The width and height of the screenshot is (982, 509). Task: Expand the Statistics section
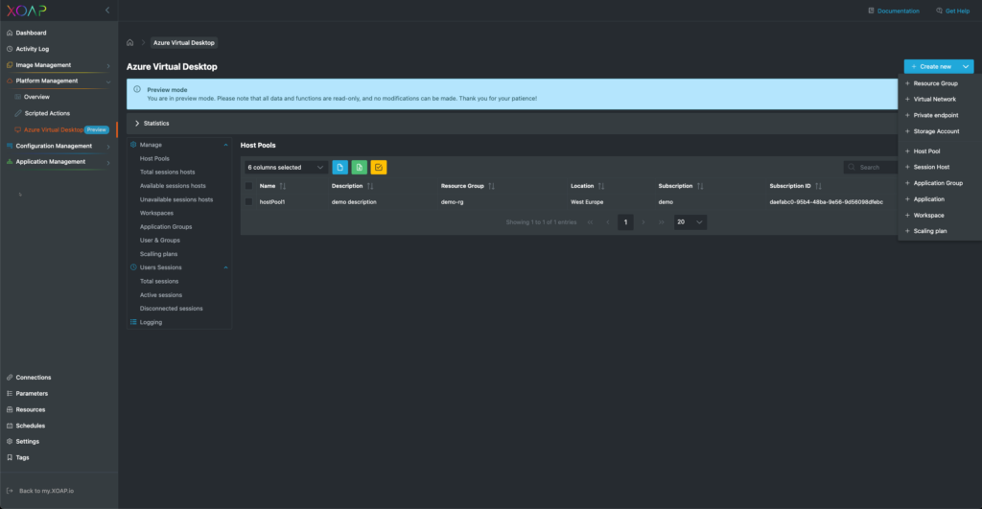137,124
